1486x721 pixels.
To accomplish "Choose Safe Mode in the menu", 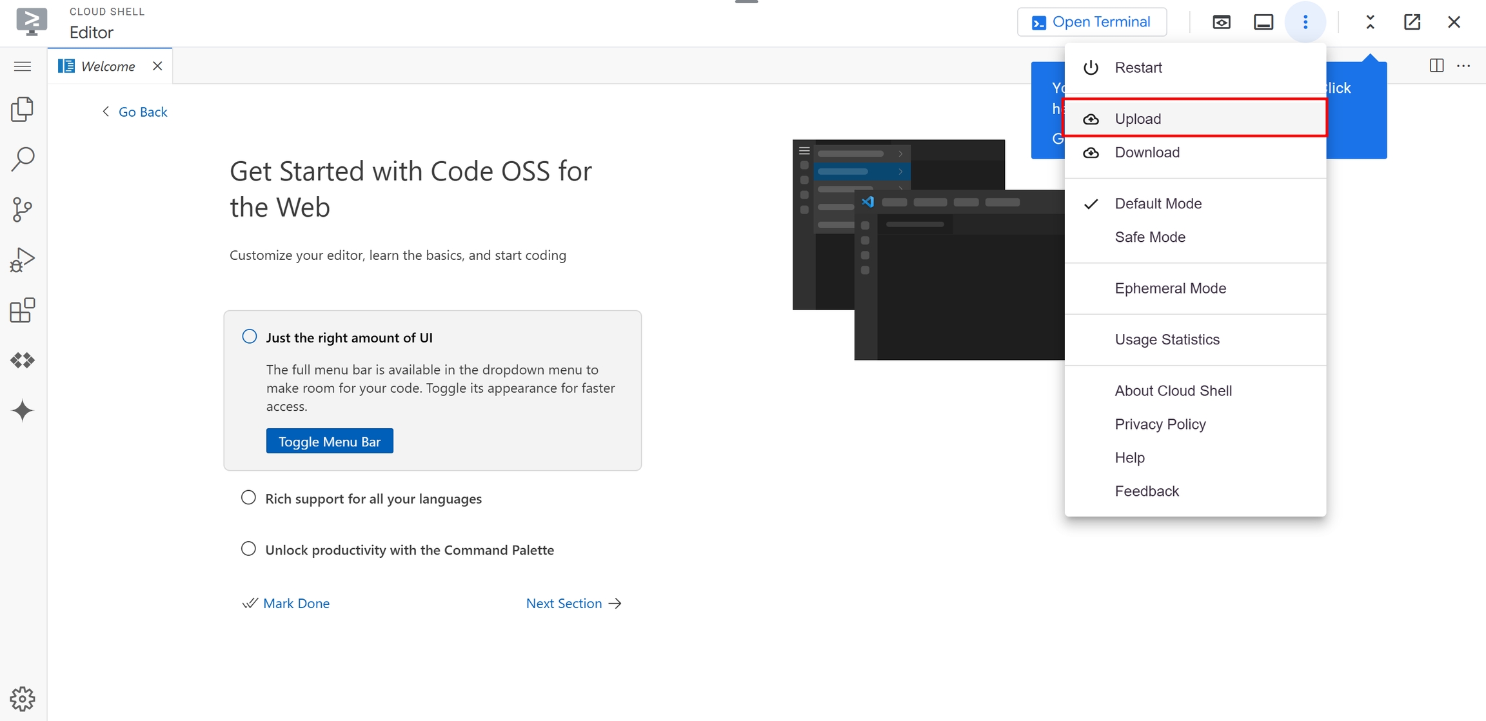I will (x=1149, y=237).
